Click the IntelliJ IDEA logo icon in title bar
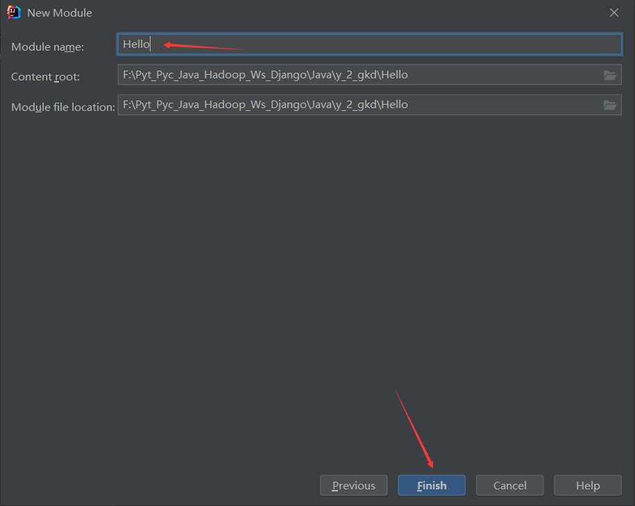Screen dimensions: 635x506 14,12
